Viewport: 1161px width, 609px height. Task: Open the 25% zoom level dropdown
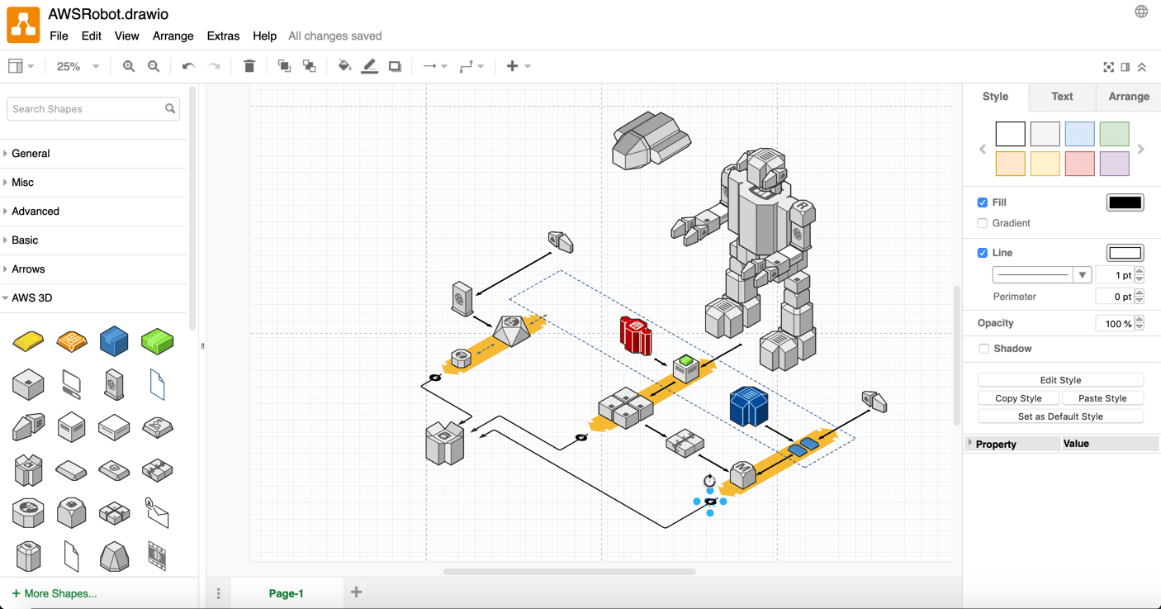click(x=78, y=66)
